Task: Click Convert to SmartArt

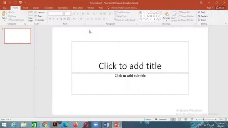Action: pyautogui.click(x=125, y=20)
